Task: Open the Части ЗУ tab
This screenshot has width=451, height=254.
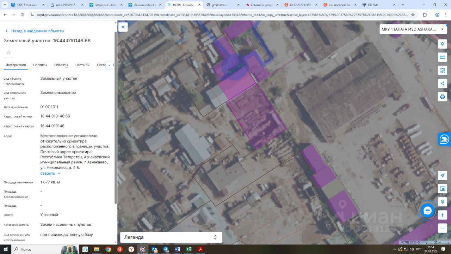Action: coord(82,65)
